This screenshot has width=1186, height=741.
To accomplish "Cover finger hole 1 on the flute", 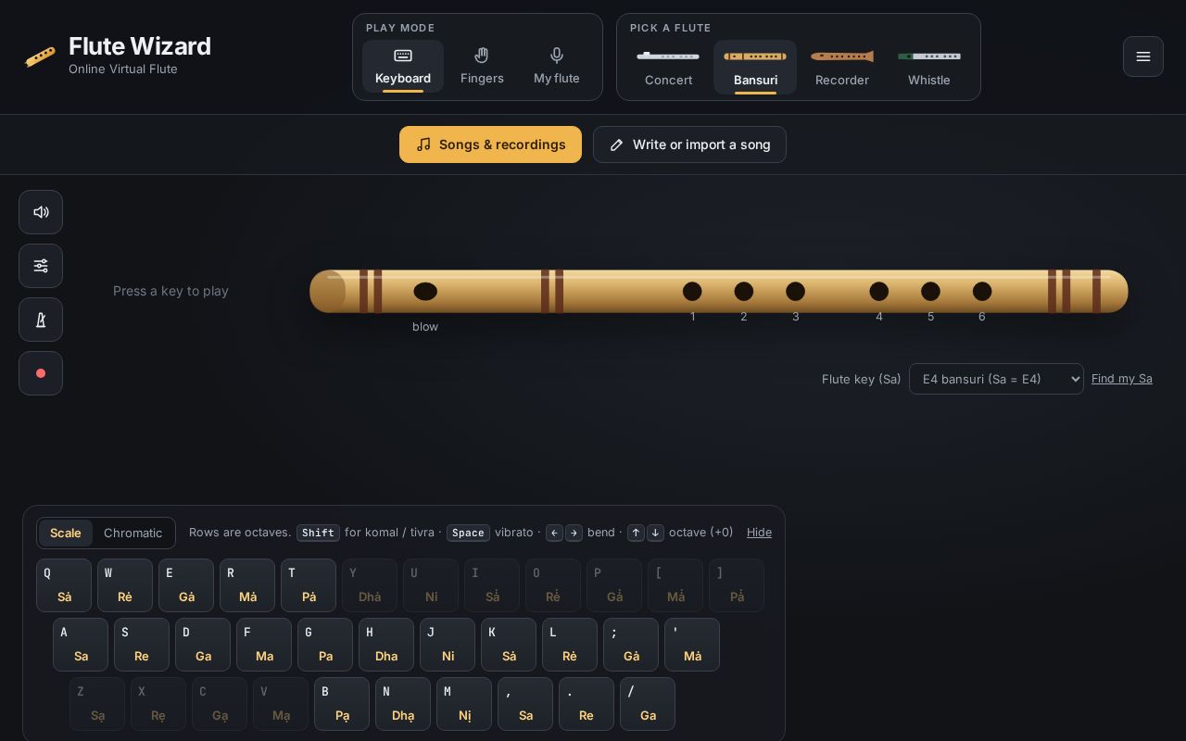I will [x=692, y=292].
